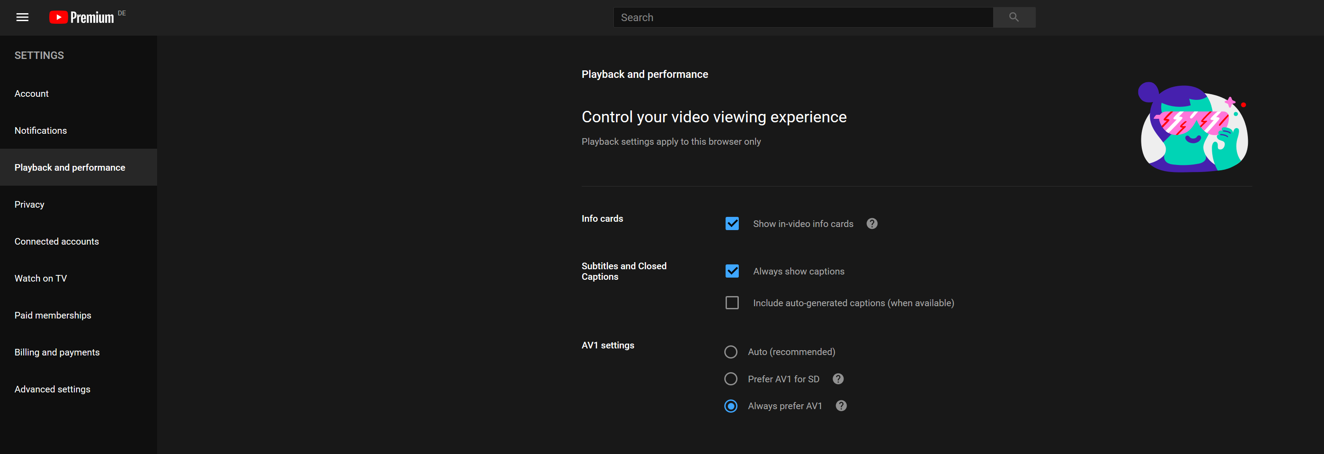Image resolution: width=1324 pixels, height=454 pixels.
Task: Enable Include auto-generated captions checkbox
Action: (x=732, y=303)
